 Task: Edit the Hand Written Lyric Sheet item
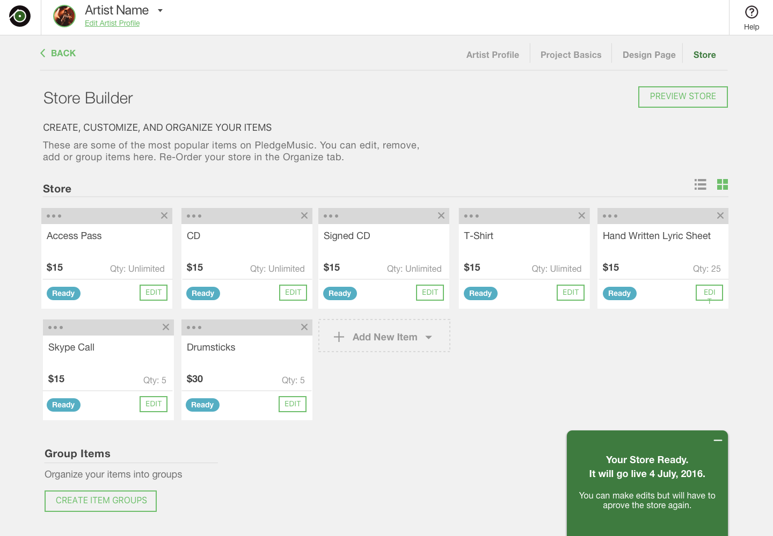710,293
